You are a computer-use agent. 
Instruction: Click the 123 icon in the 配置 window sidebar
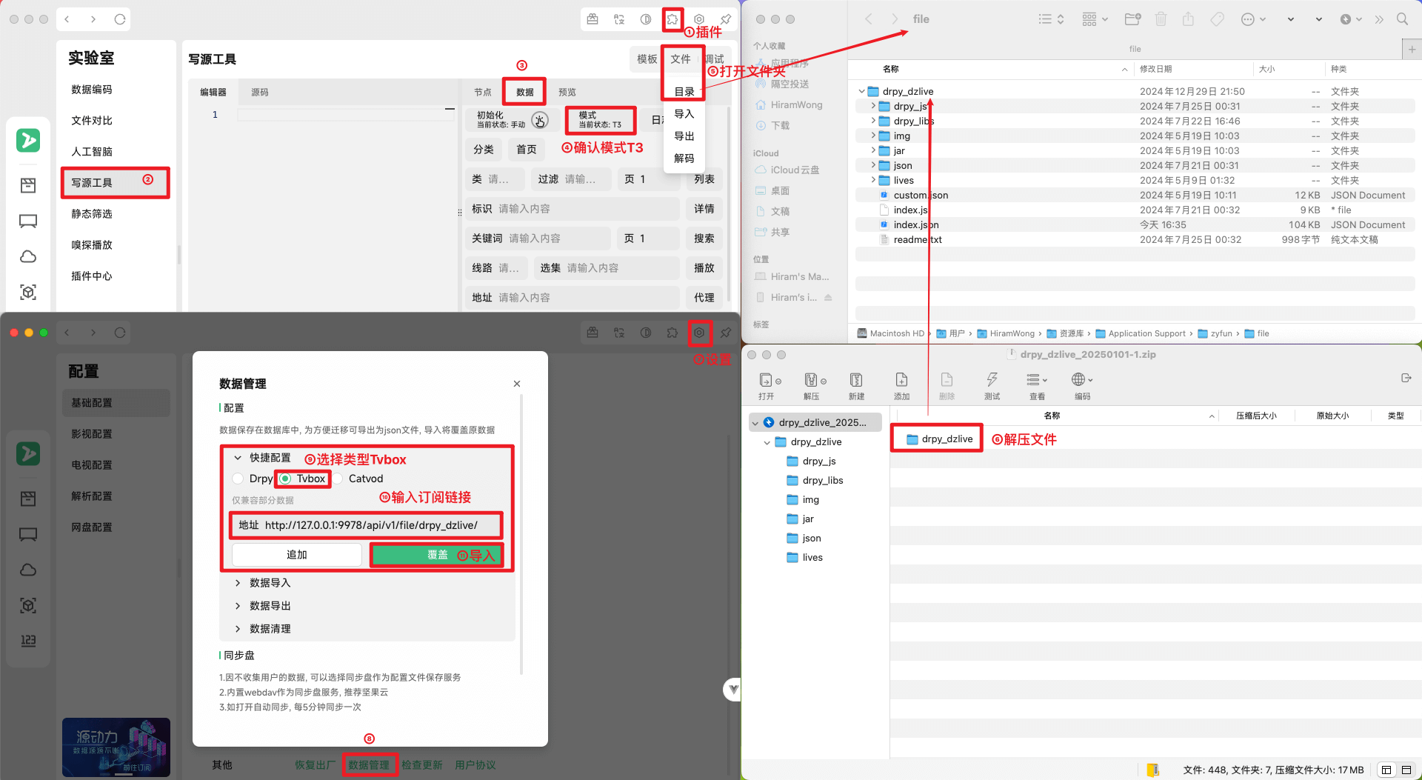[x=28, y=641]
